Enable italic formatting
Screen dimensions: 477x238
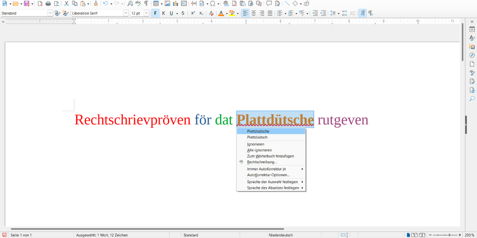coord(163,13)
